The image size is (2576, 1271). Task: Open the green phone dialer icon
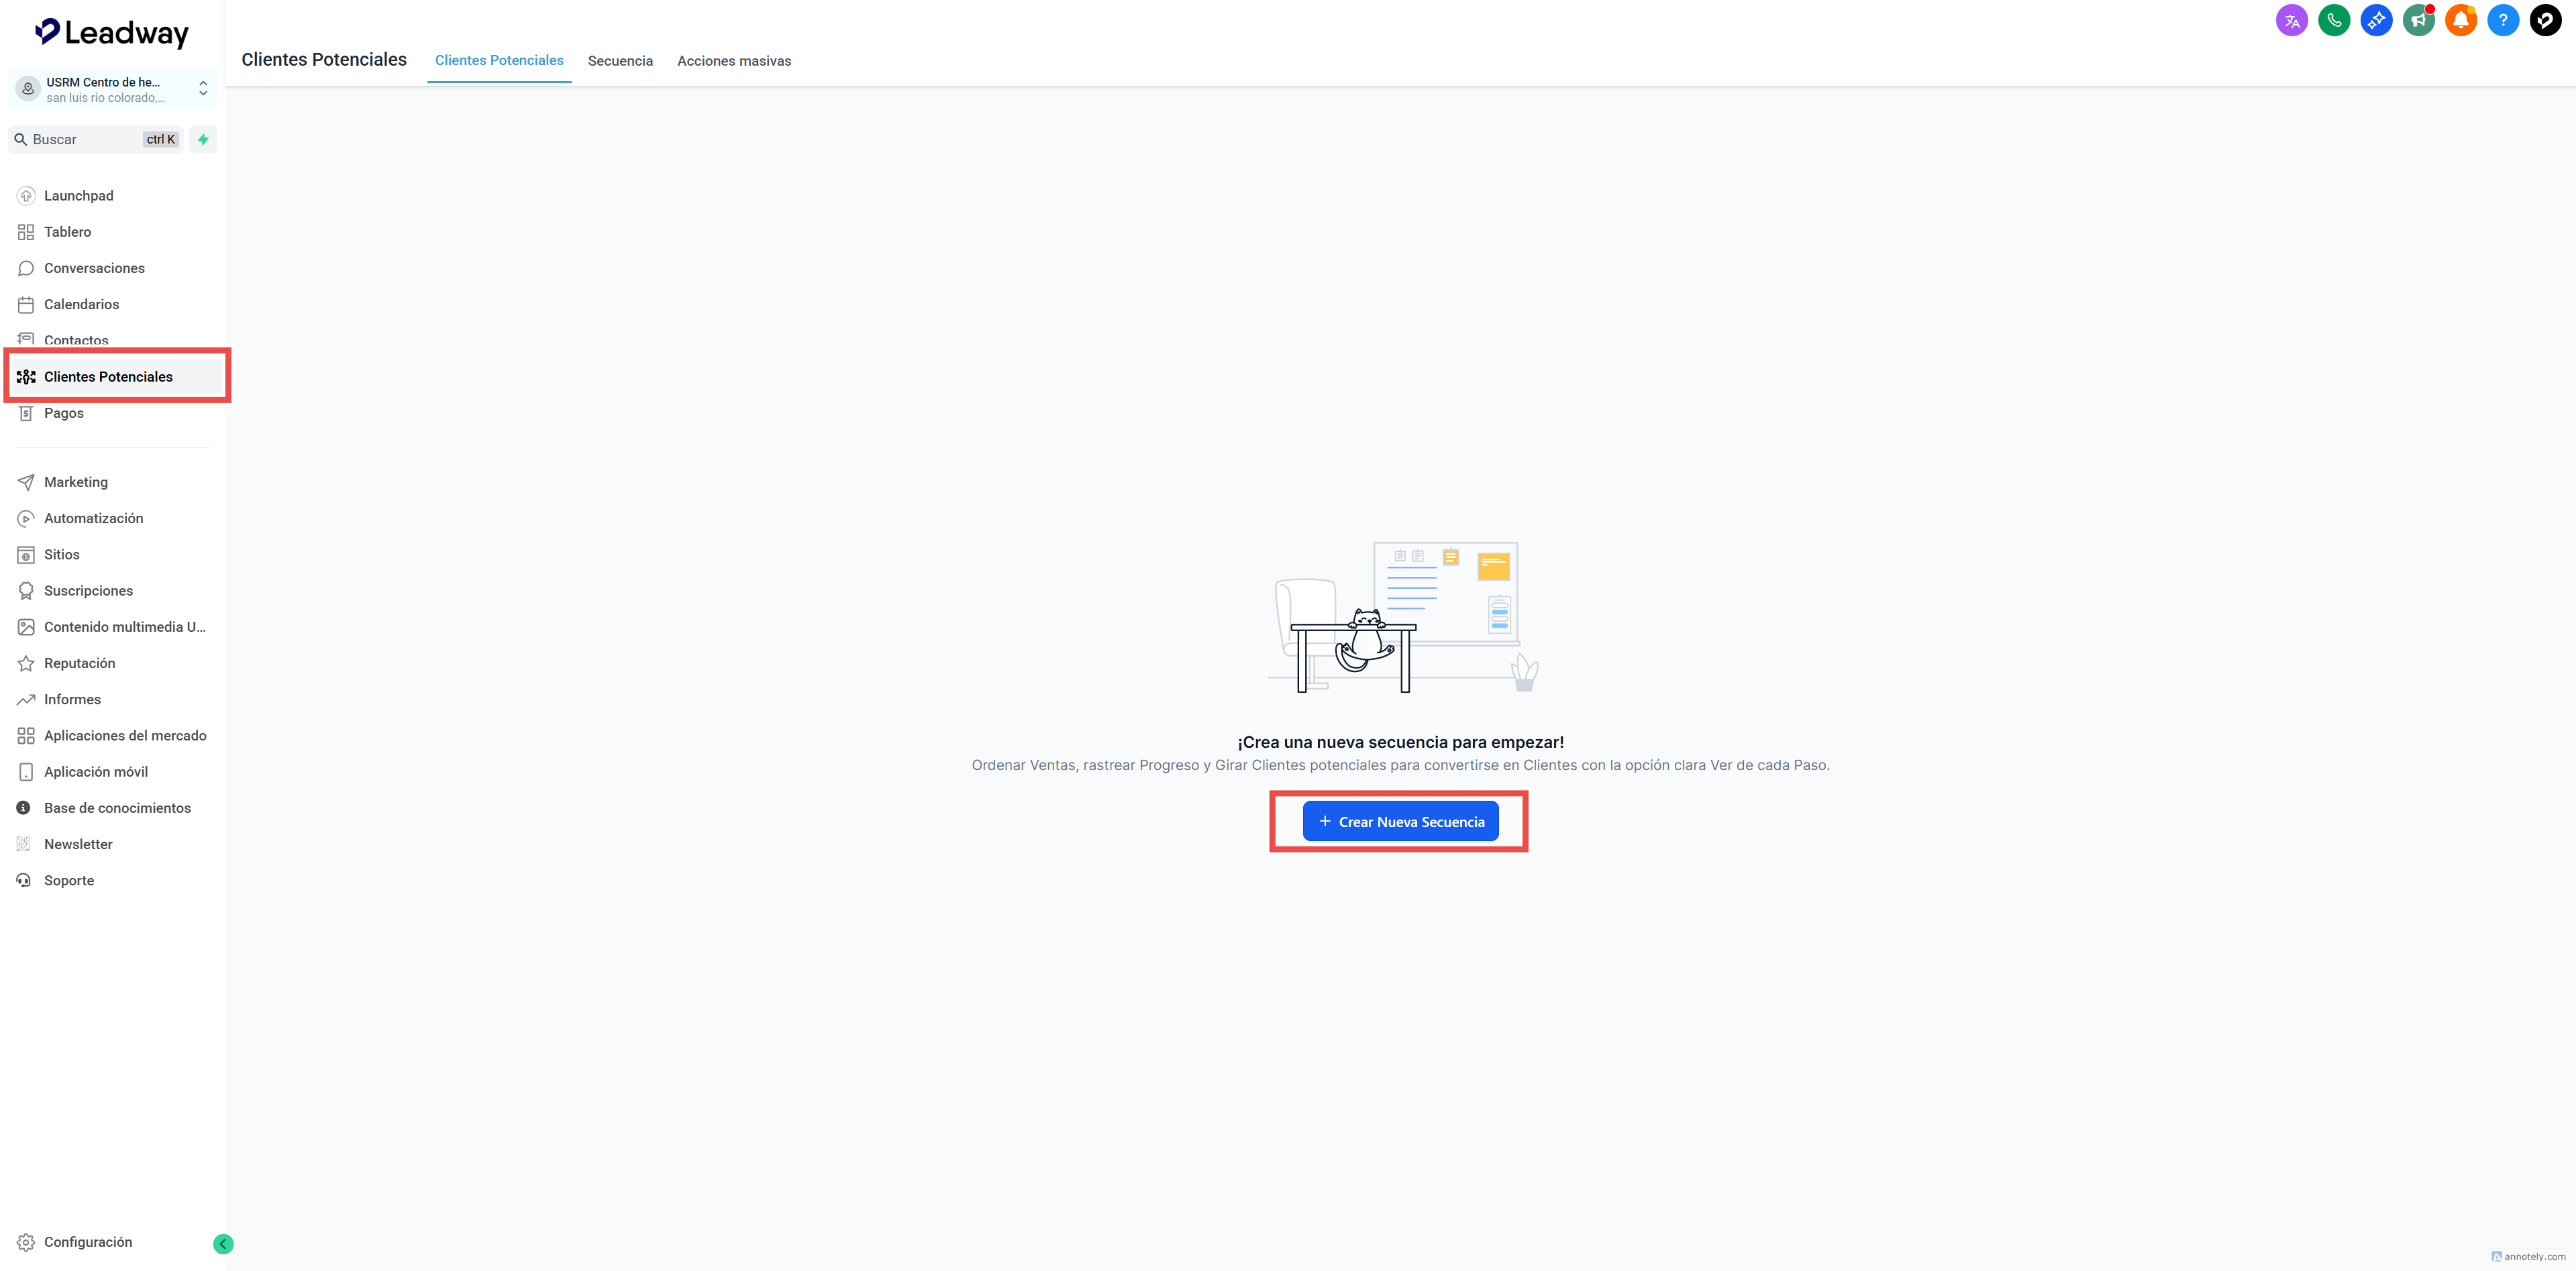pos(2333,20)
